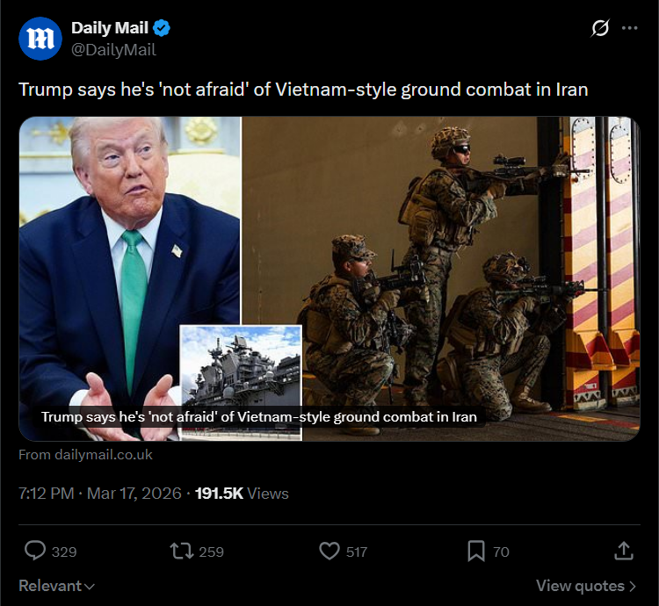Click the blue verified badge

162,28
